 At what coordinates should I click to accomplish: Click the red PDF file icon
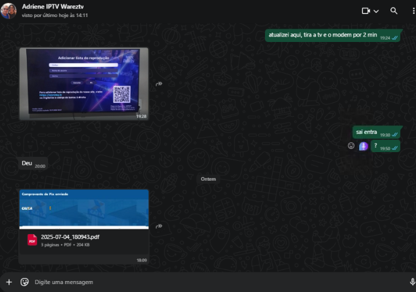click(32, 240)
